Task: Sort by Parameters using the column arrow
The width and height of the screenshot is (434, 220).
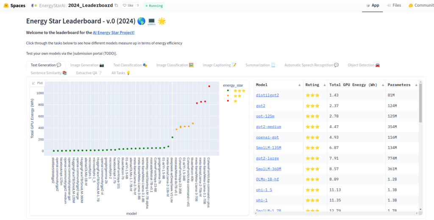Action: click(x=416, y=85)
